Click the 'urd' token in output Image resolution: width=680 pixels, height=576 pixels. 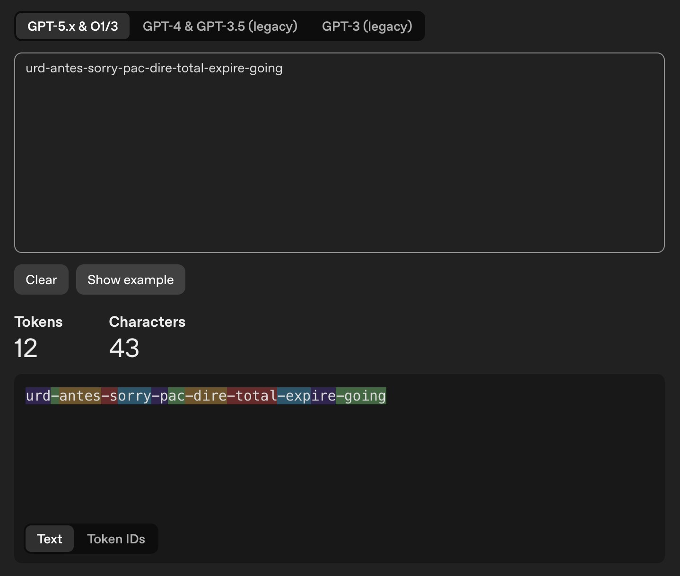point(38,395)
